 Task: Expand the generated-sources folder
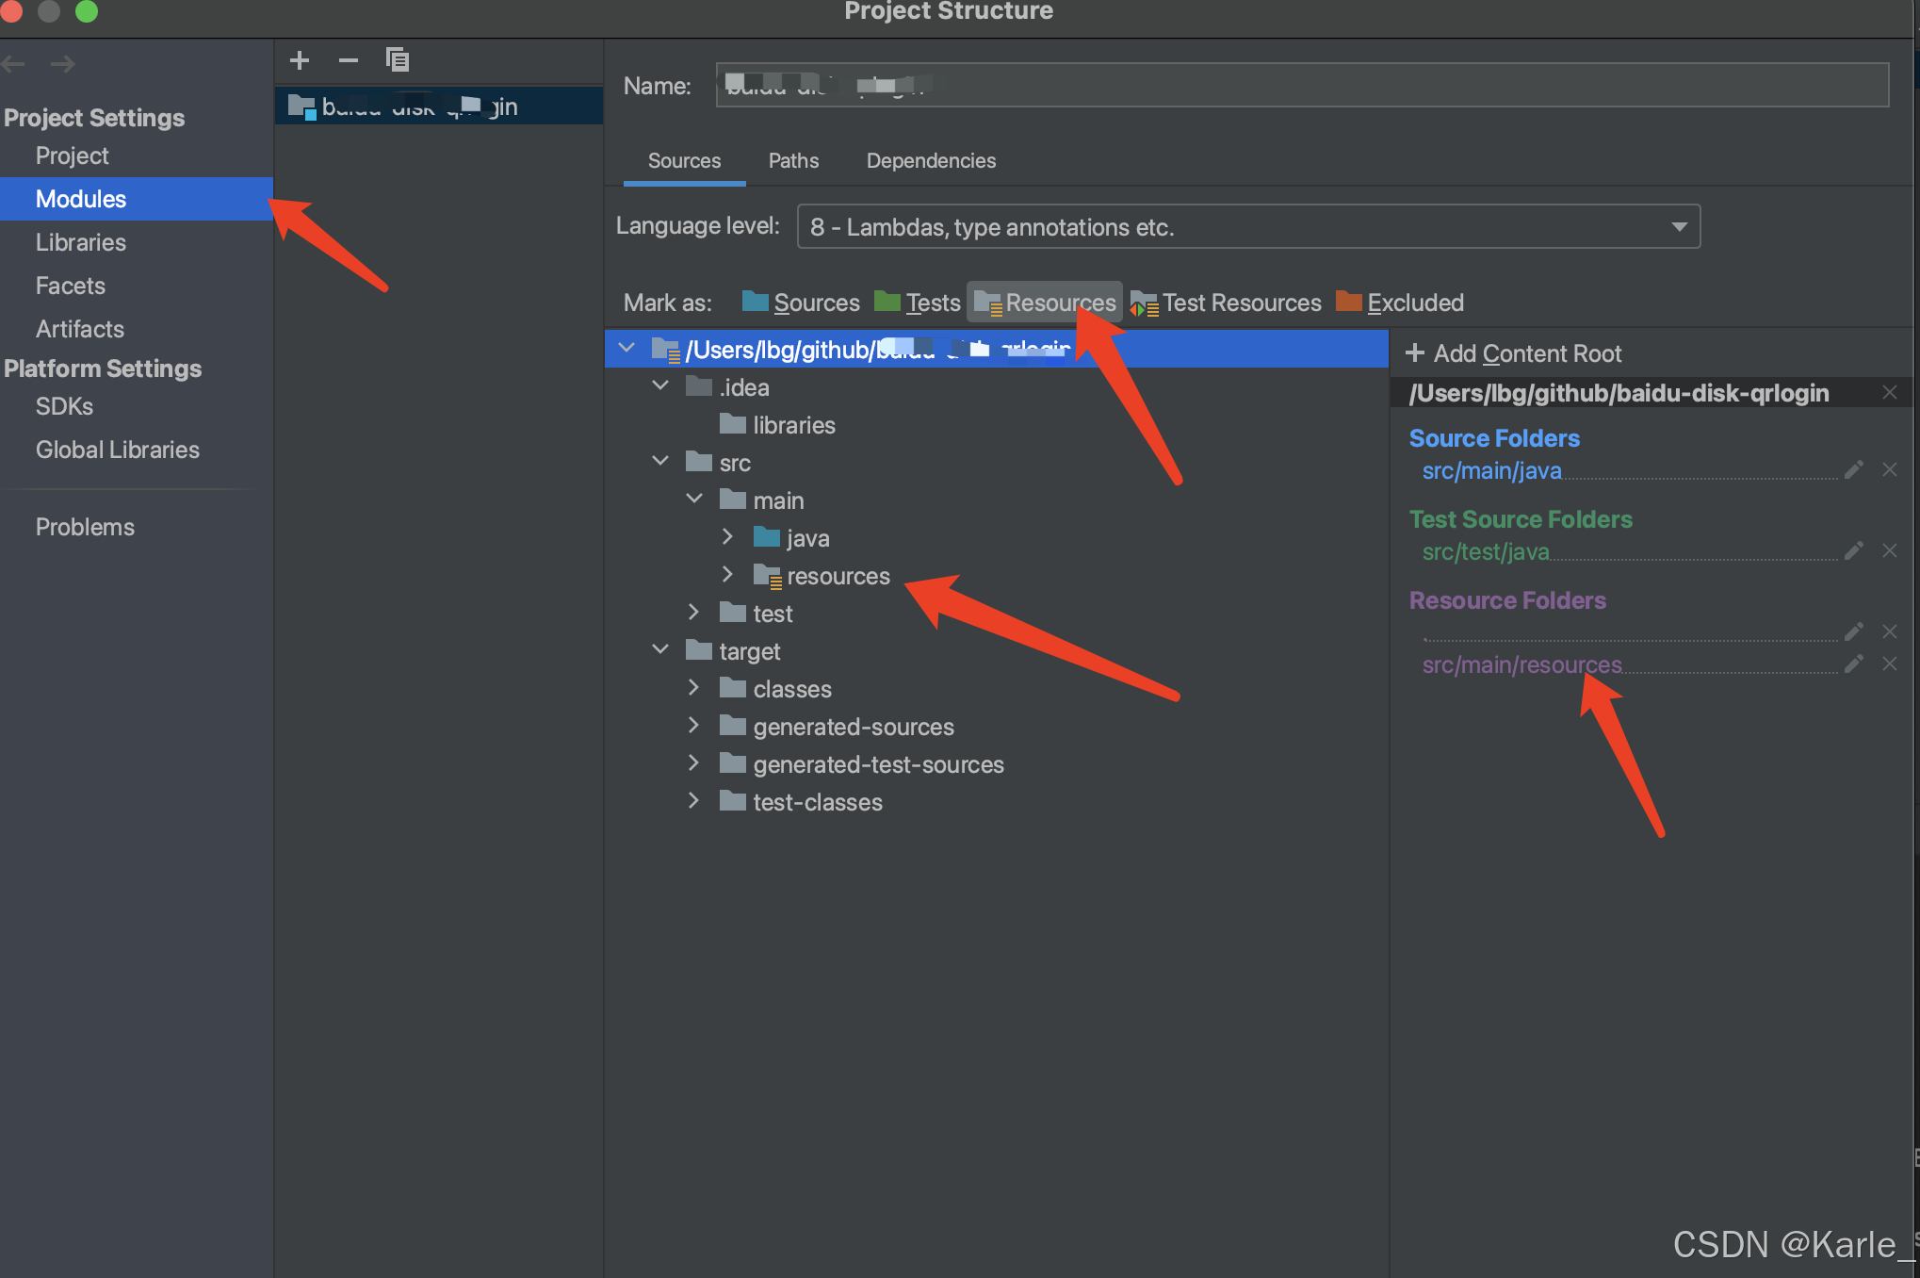693,726
